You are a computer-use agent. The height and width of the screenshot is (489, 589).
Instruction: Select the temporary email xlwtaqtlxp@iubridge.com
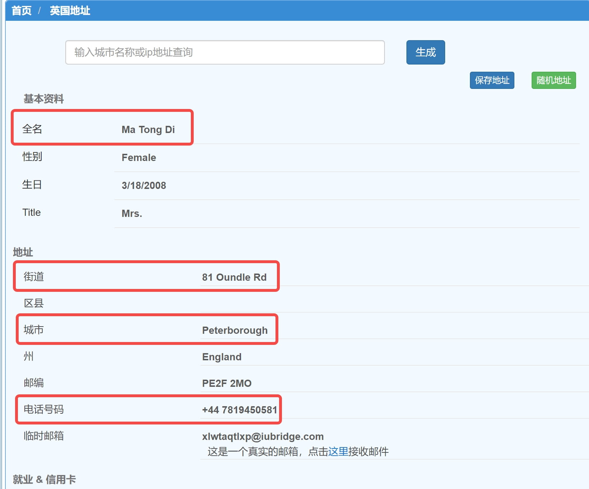[x=263, y=436]
